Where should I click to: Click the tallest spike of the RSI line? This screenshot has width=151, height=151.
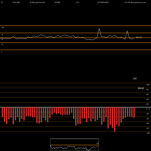[x=99, y=28]
